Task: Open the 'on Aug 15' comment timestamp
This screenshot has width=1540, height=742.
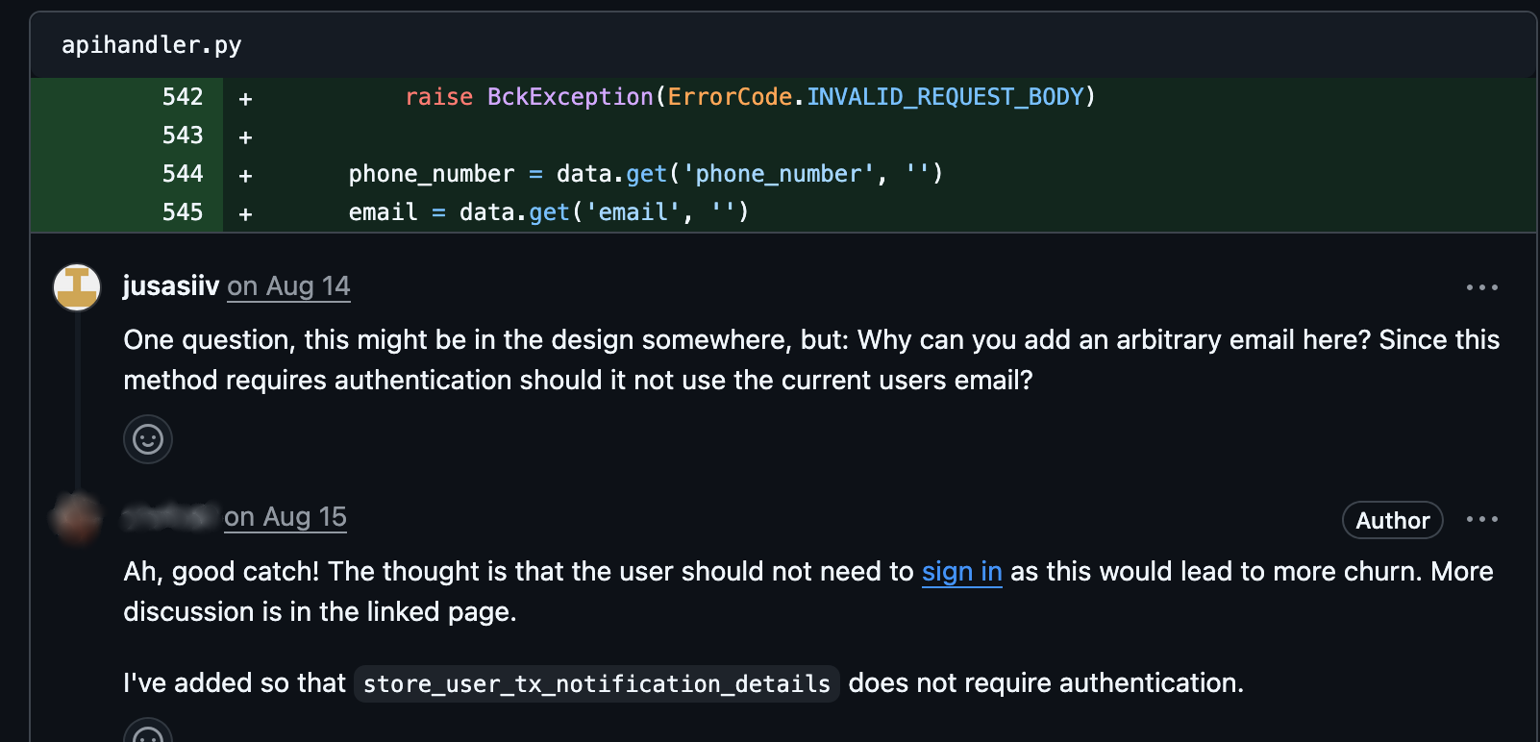Action: (x=286, y=517)
